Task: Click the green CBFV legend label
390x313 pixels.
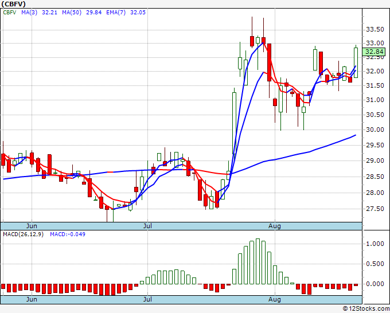Action: click(x=10, y=13)
